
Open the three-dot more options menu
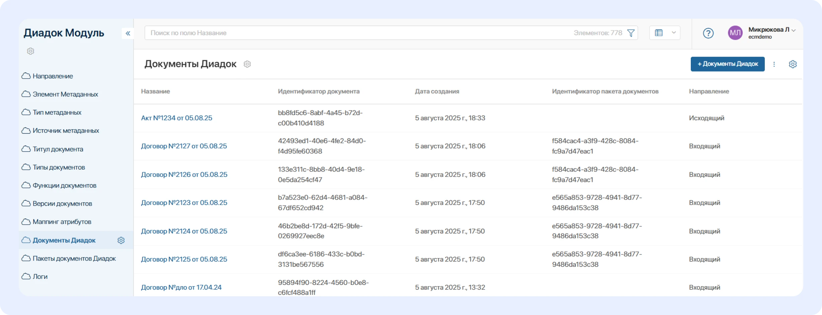pyautogui.click(x=774, y=64)
